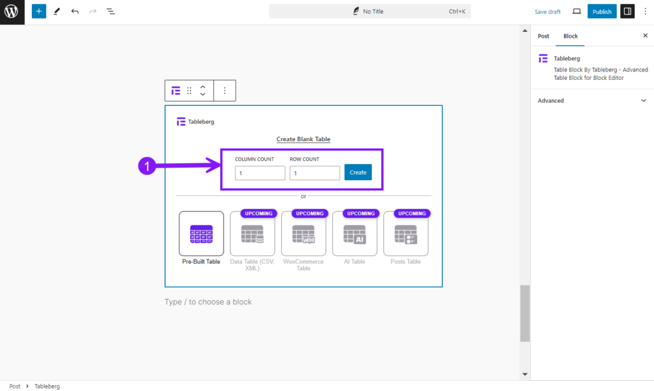This screenshot has height=391, width=654.
Task: Click the scrollbar up arrow
Action: pyautogui.click(x=525, y=31)
